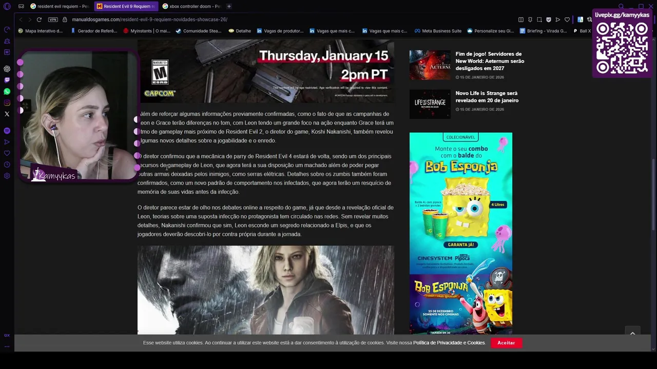Screen dimensions: 657x369
Task: Switch to 'resident evil requiem' Google tab
Action: click(x=60, y=6)
